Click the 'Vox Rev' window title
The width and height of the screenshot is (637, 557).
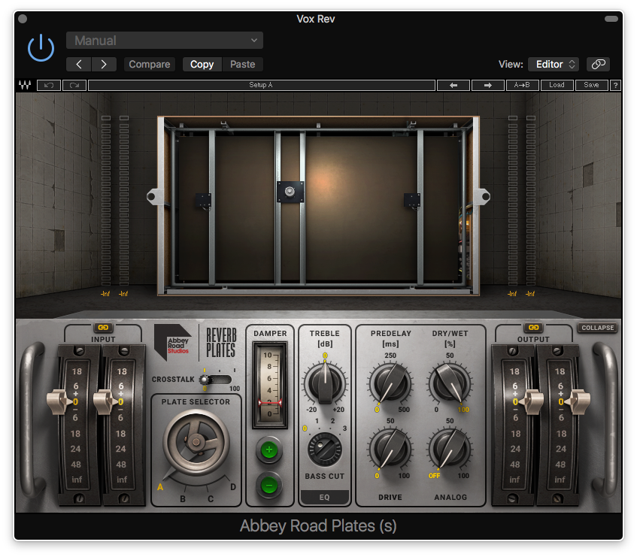click(x=316, y=19)
